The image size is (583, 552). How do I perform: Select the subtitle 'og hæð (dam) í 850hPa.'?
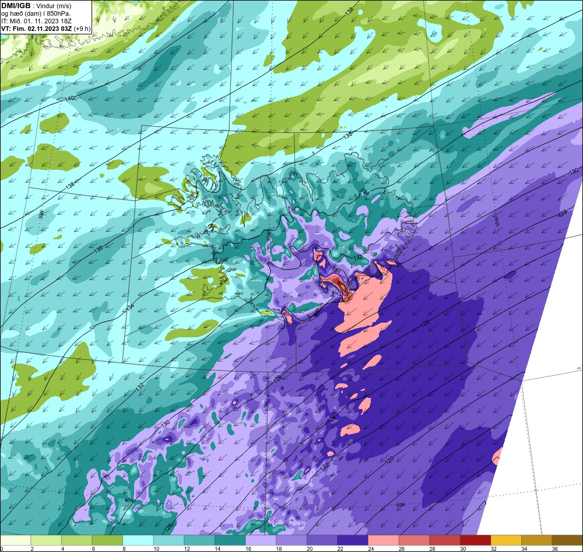(x=36, y=13)
